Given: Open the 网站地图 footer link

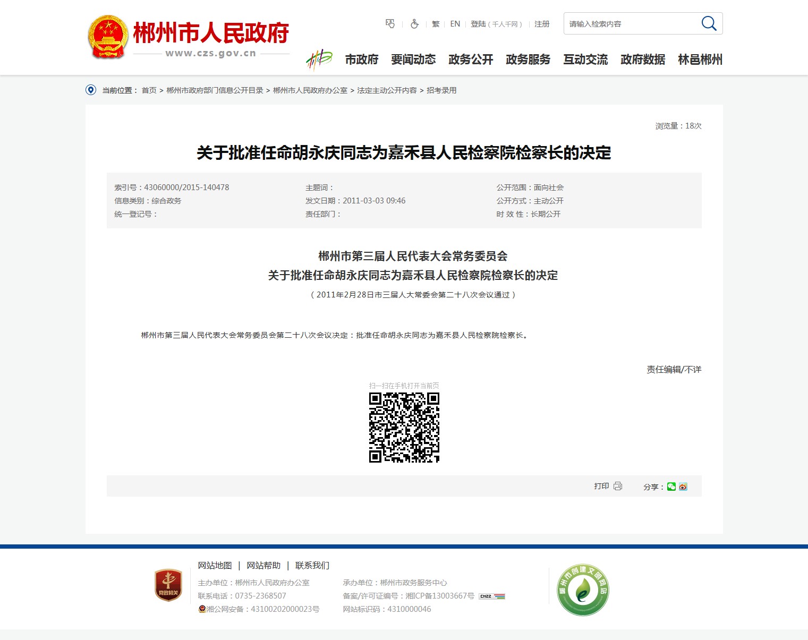Looking at the screenshot, I should [x=215, y=565].
